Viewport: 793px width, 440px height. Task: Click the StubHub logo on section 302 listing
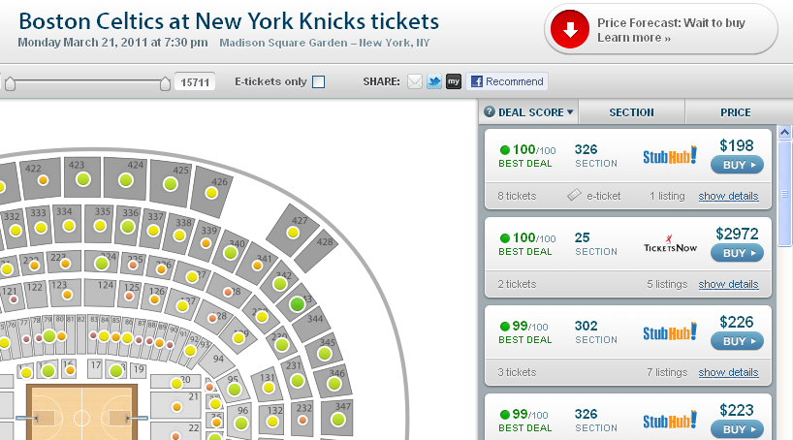point(670,332)
